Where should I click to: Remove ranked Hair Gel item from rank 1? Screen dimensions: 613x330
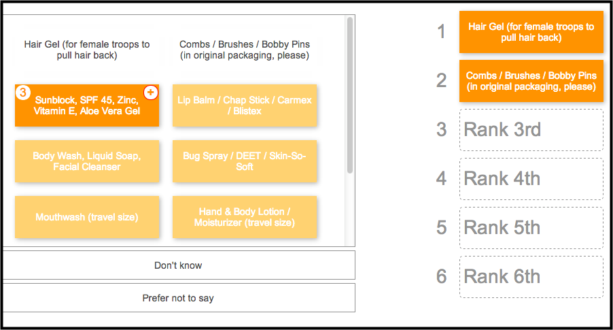531,32
